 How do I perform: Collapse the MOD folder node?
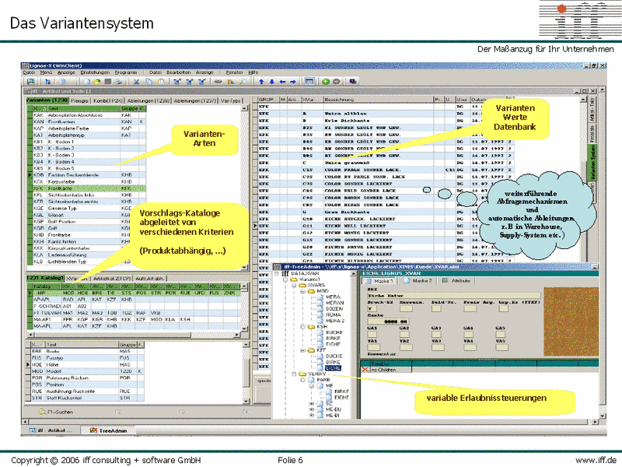click(302, 291)
